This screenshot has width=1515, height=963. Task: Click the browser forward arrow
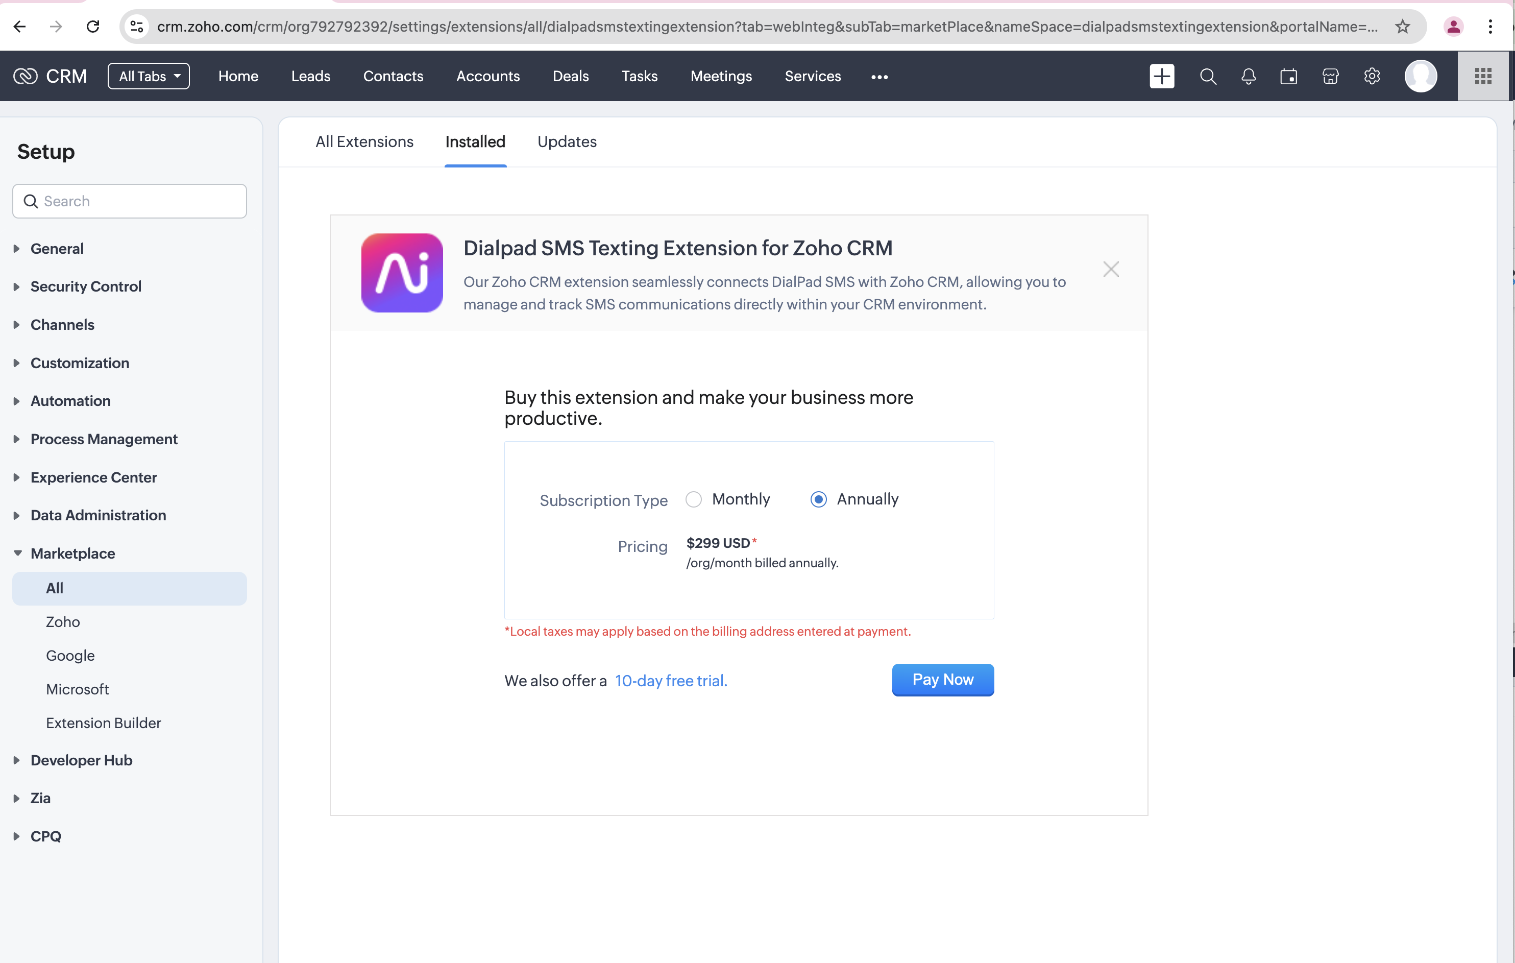tap(56, 27)
